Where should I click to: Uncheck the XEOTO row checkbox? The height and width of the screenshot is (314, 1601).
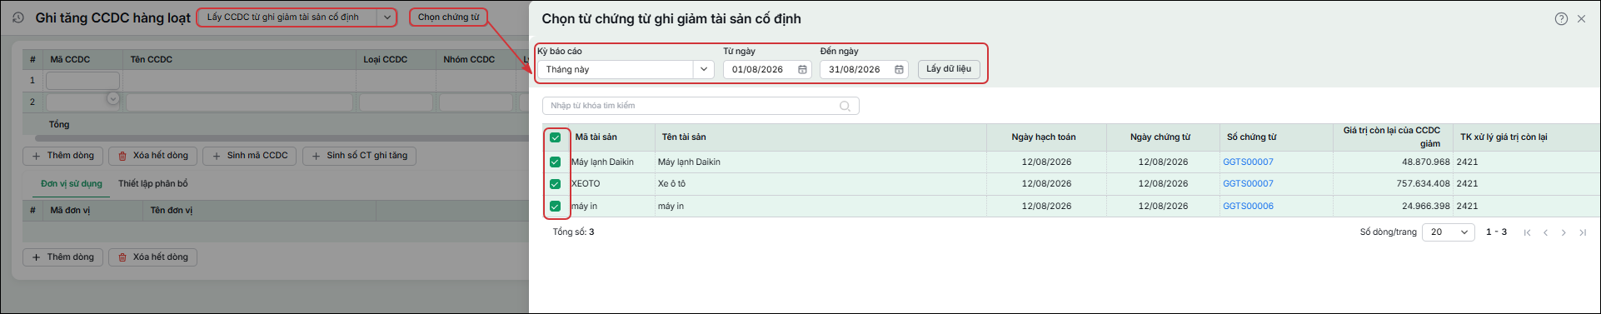pyautogui.click(x=555, y=184)
